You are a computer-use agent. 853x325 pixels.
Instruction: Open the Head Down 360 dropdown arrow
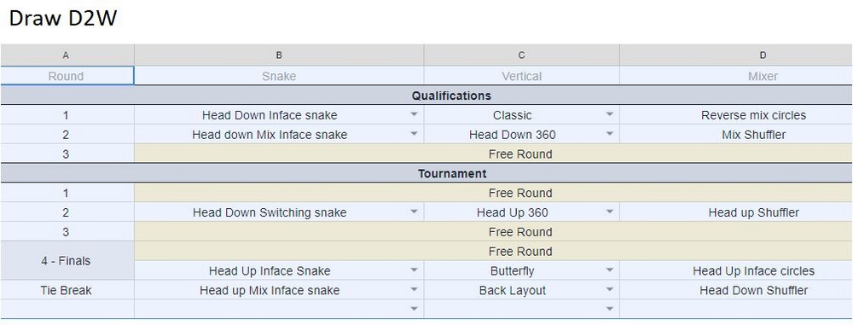[609, 135]
